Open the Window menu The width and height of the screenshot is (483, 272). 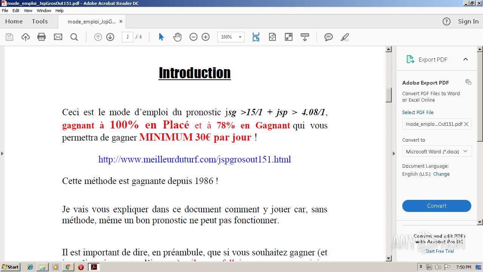point(44,11)
